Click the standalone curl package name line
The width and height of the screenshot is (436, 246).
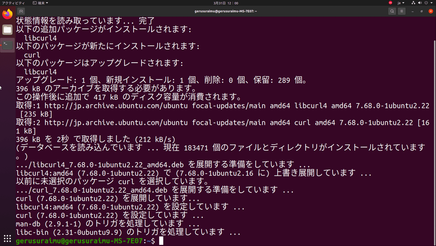pyautogui.click(x=32, y=56)
